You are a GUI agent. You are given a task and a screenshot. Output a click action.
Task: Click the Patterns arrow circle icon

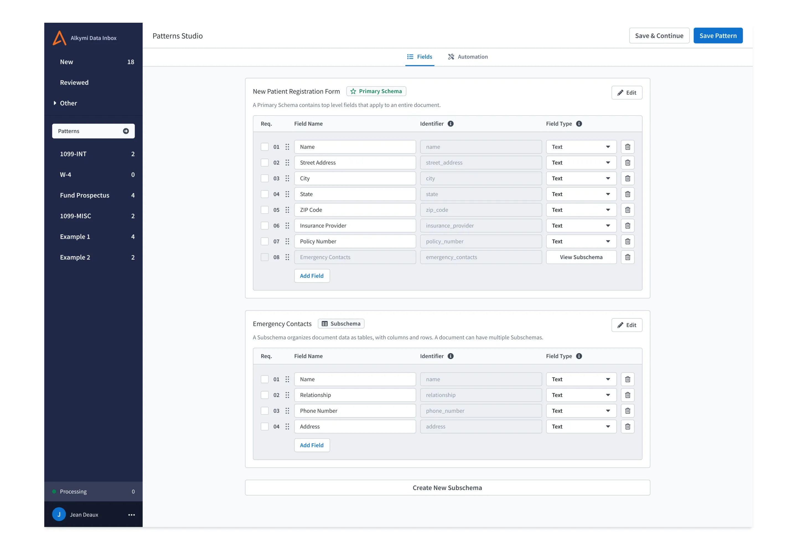pos(126,131)
